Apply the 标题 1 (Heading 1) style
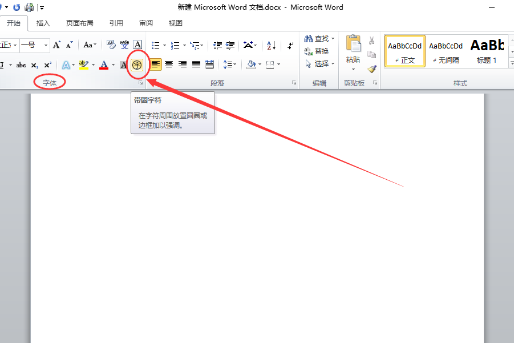This screenshot has width=514, height=343. pyautogui.click(x=487, y=51)
